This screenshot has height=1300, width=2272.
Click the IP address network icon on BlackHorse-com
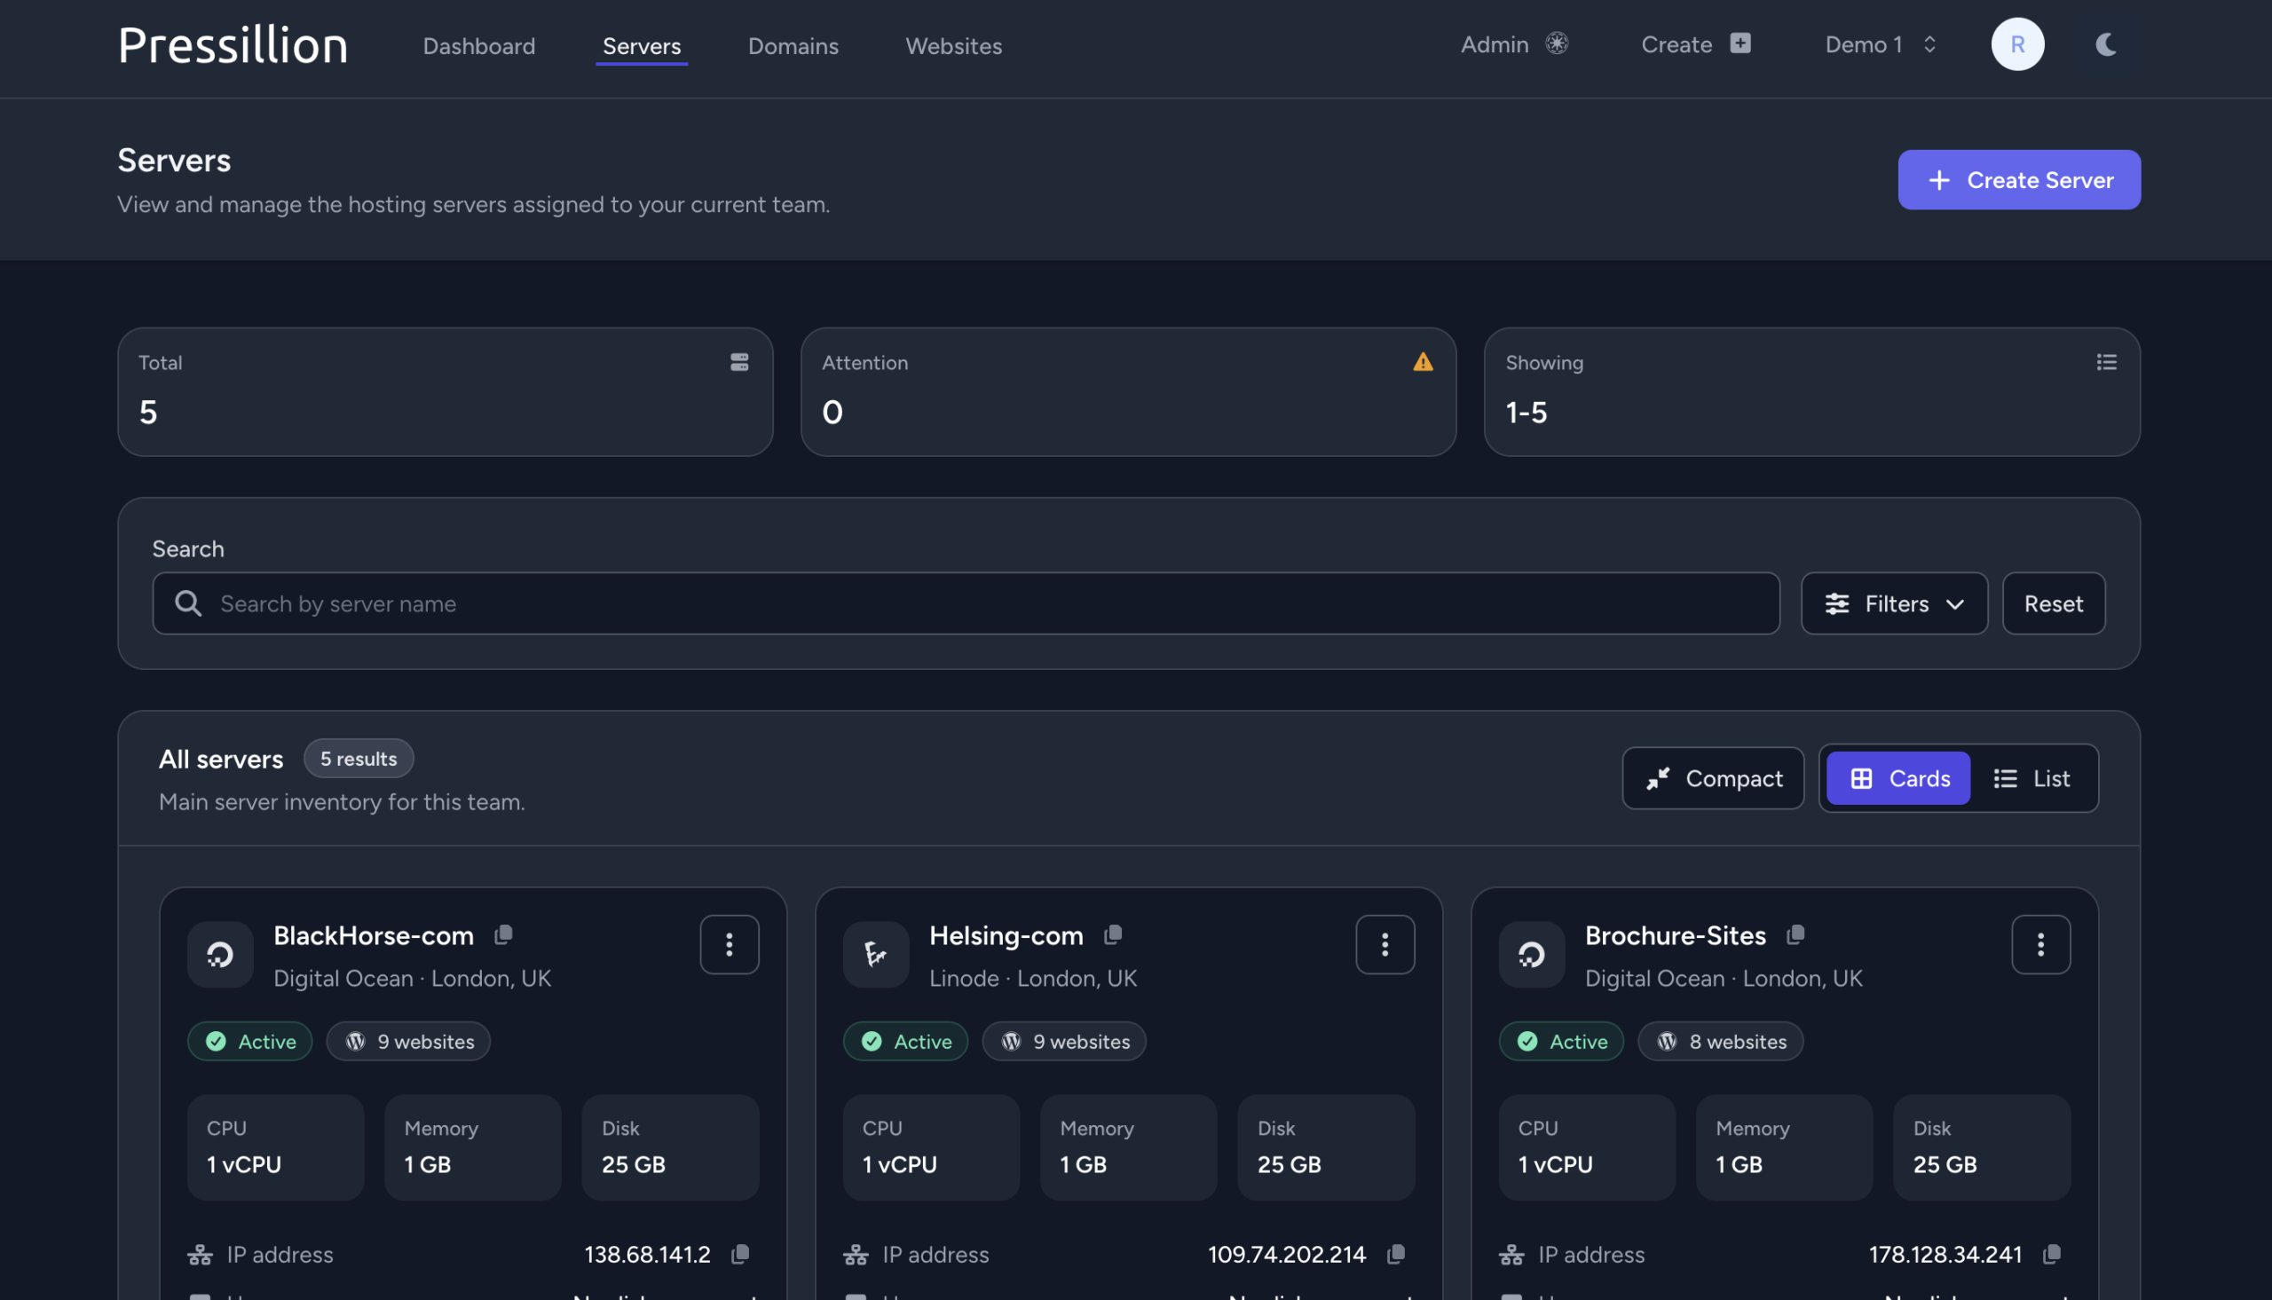click(200, 1255)
